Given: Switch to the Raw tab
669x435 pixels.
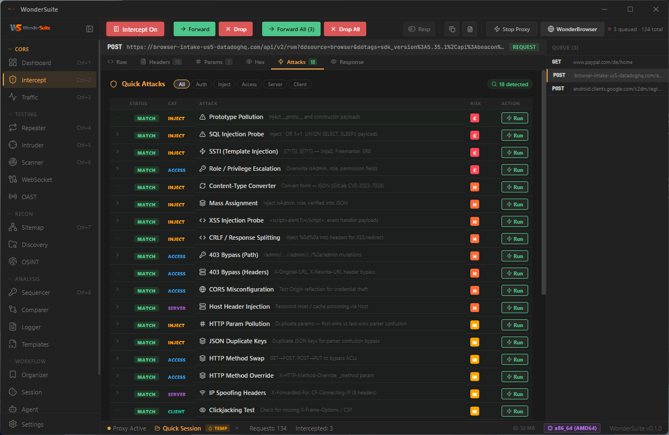Looking at the screenshot, I should point(117,62).
